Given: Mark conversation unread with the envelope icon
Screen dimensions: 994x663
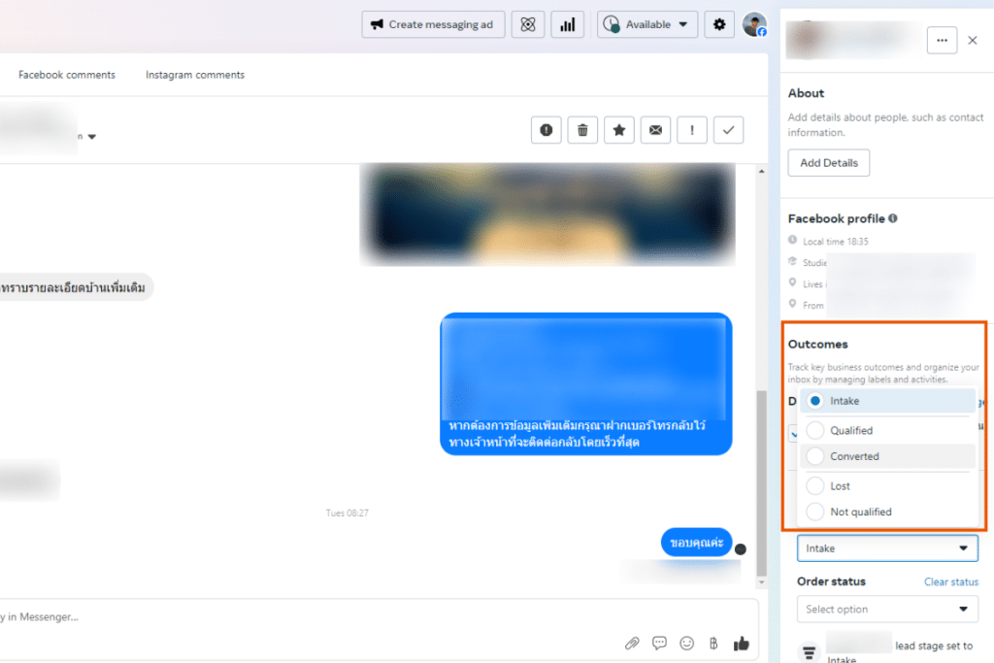Looking at the screenshot, I should (x=655, y=130).
